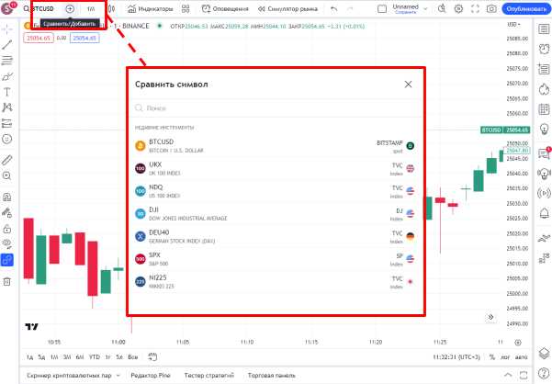The width and height of the screenshot is (552, 384).
Task: Expand the screener type dropdown arrow
Action: pyautogui.click(x=118, y=375)
